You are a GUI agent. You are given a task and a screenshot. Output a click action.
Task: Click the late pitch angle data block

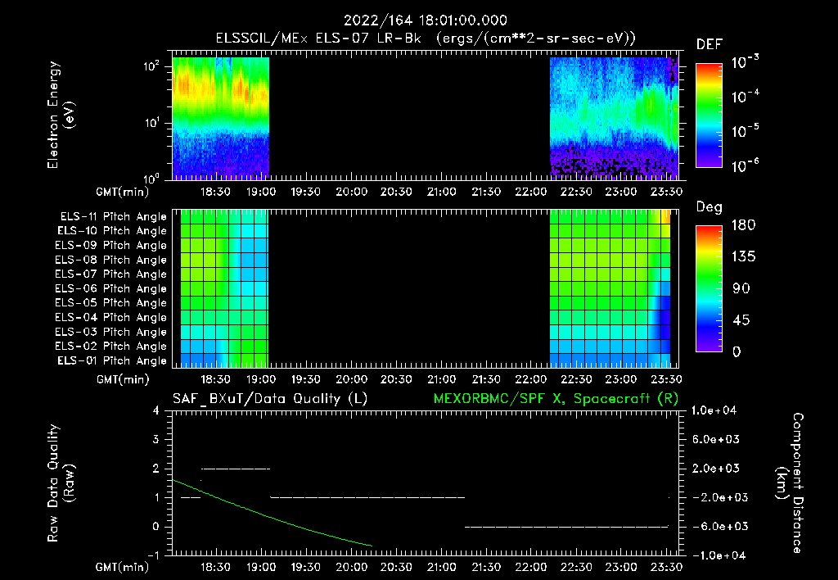click(610, 288)
